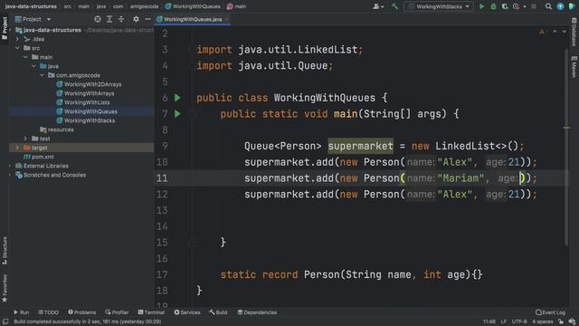Open the Code With Me user icon
Image resolution: width=579 pixels, height=326 pixels.
pyautogui.click(x=378, y=6)
